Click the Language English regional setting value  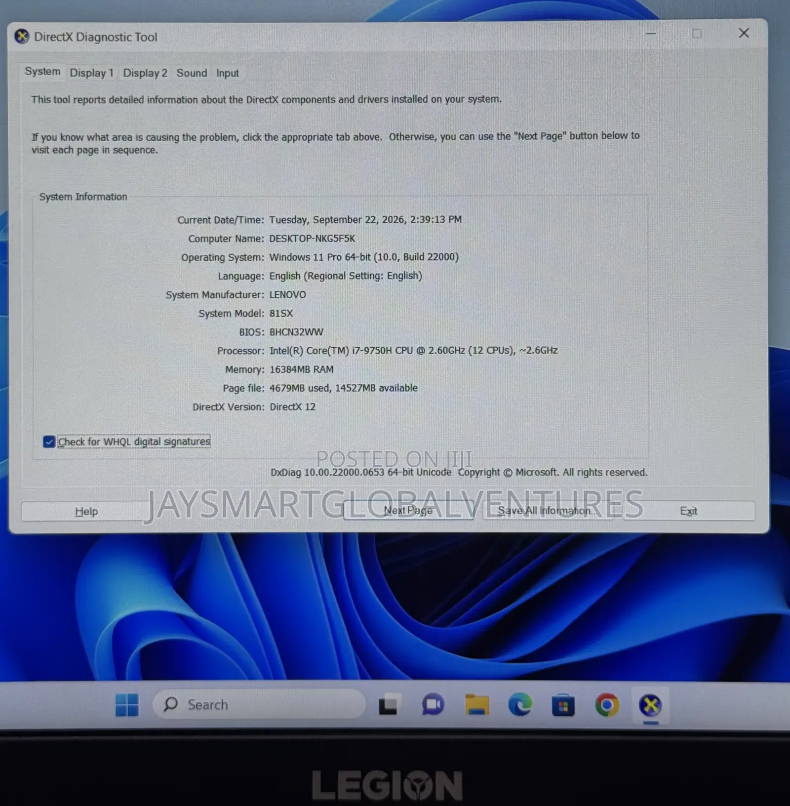click(x=346, y=276)
